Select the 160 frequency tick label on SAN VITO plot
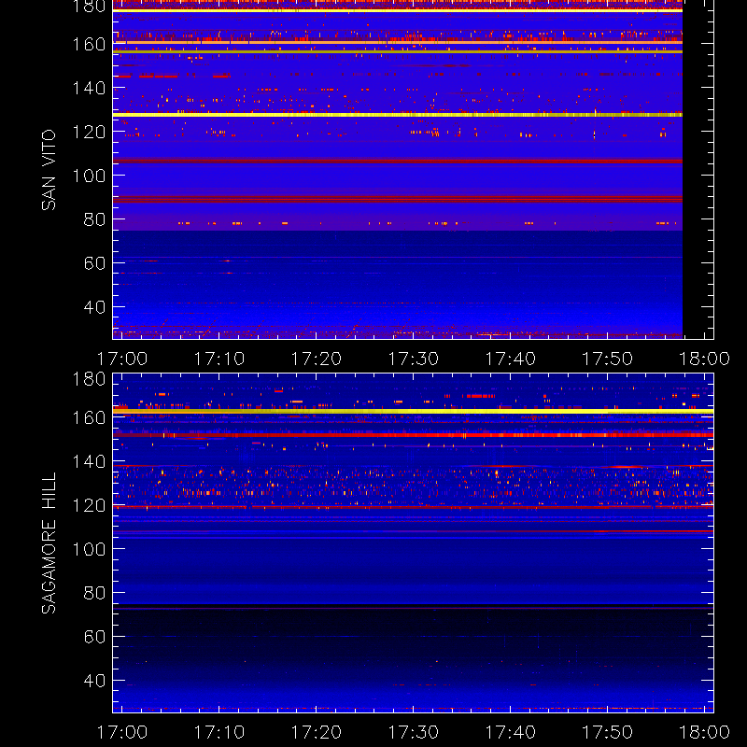The width and height of the screenshot is (747, 747). tap(89, 44)
